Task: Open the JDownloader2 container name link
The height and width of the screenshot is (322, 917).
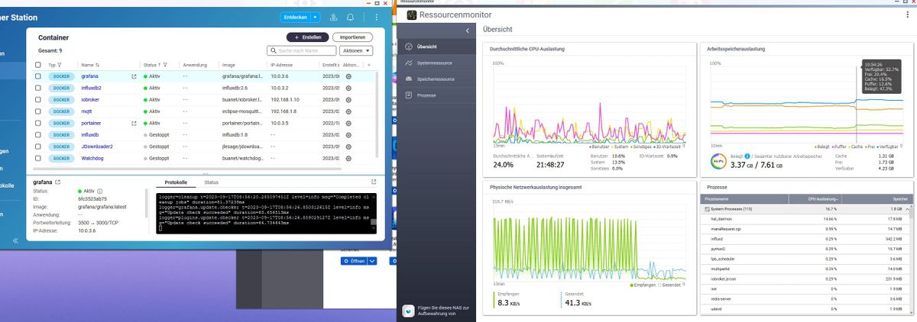Action: 97,147
